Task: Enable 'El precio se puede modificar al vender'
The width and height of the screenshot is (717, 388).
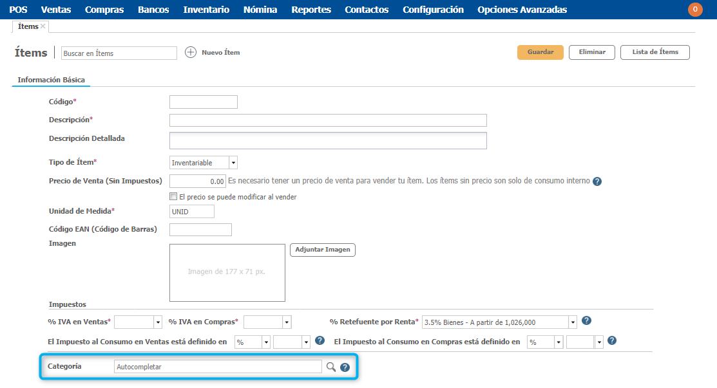Action: pyautogui.click(x=173, y=197)
